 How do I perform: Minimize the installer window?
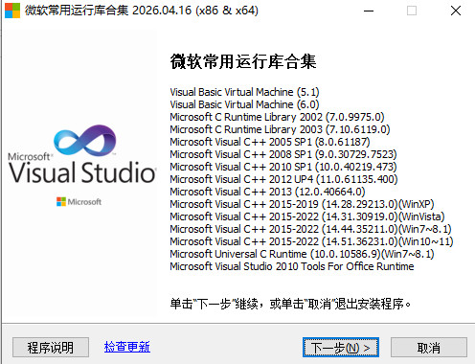coord(369,11)
